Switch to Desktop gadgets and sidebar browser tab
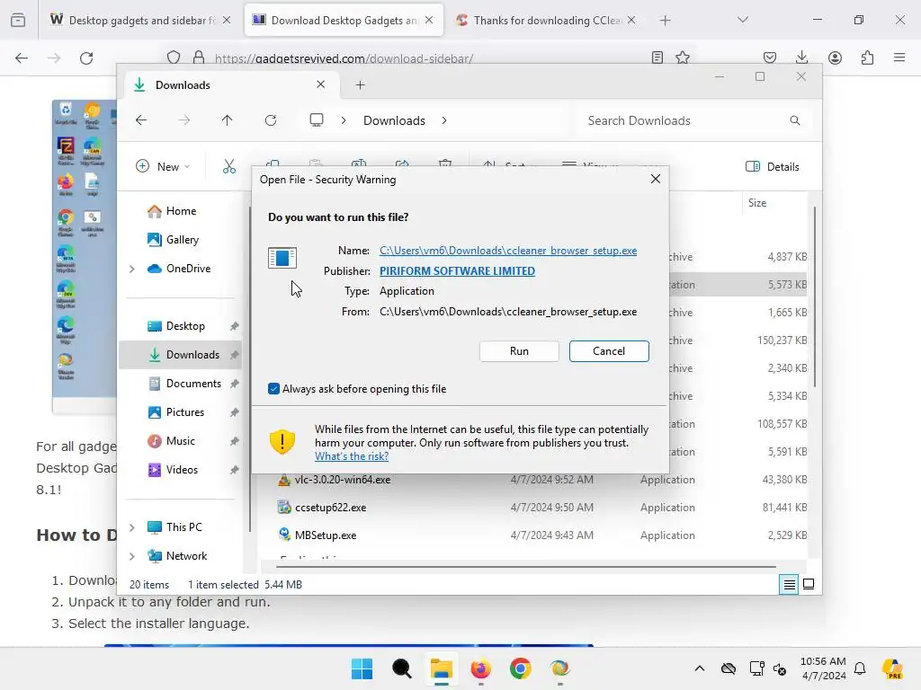Image resolution: width=921 pixels, height=690 pixels. tap(139, 21)
